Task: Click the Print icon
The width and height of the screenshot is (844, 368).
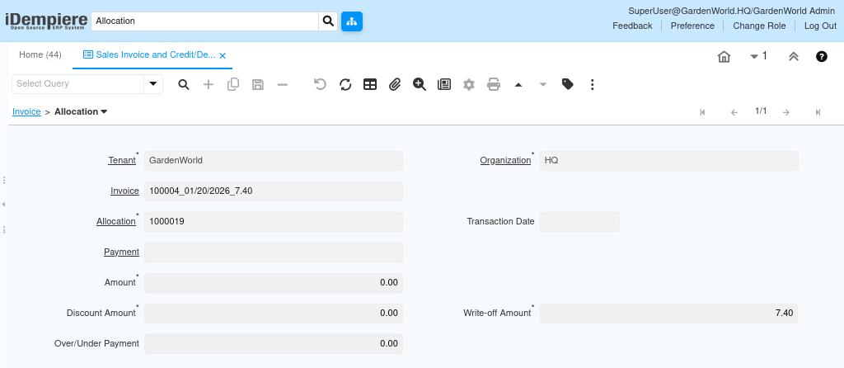Action: 494,84
